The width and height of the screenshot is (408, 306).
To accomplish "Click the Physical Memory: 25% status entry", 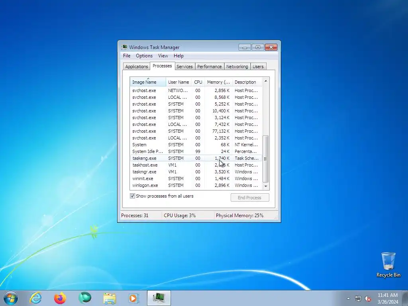I will pyautogui.click(x=244, y=216).
